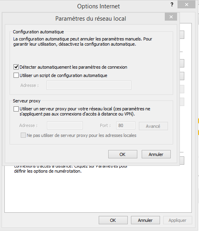Click Annuler in the Options Internet window
The width and height of the screenshot is (199, 231).
pos(145,220)
